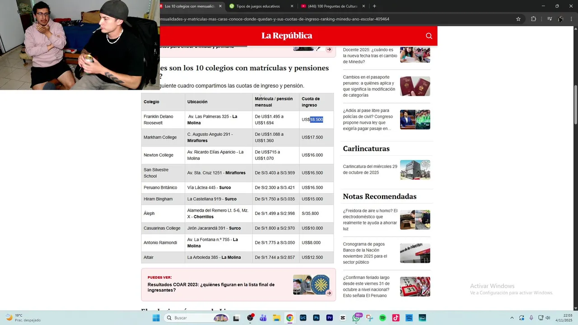Image resolution: width=578 pixels, height=325 pixels.
Task: Open '¿Freidora de aire u horno?' article
Action: [x=370, y=220]
